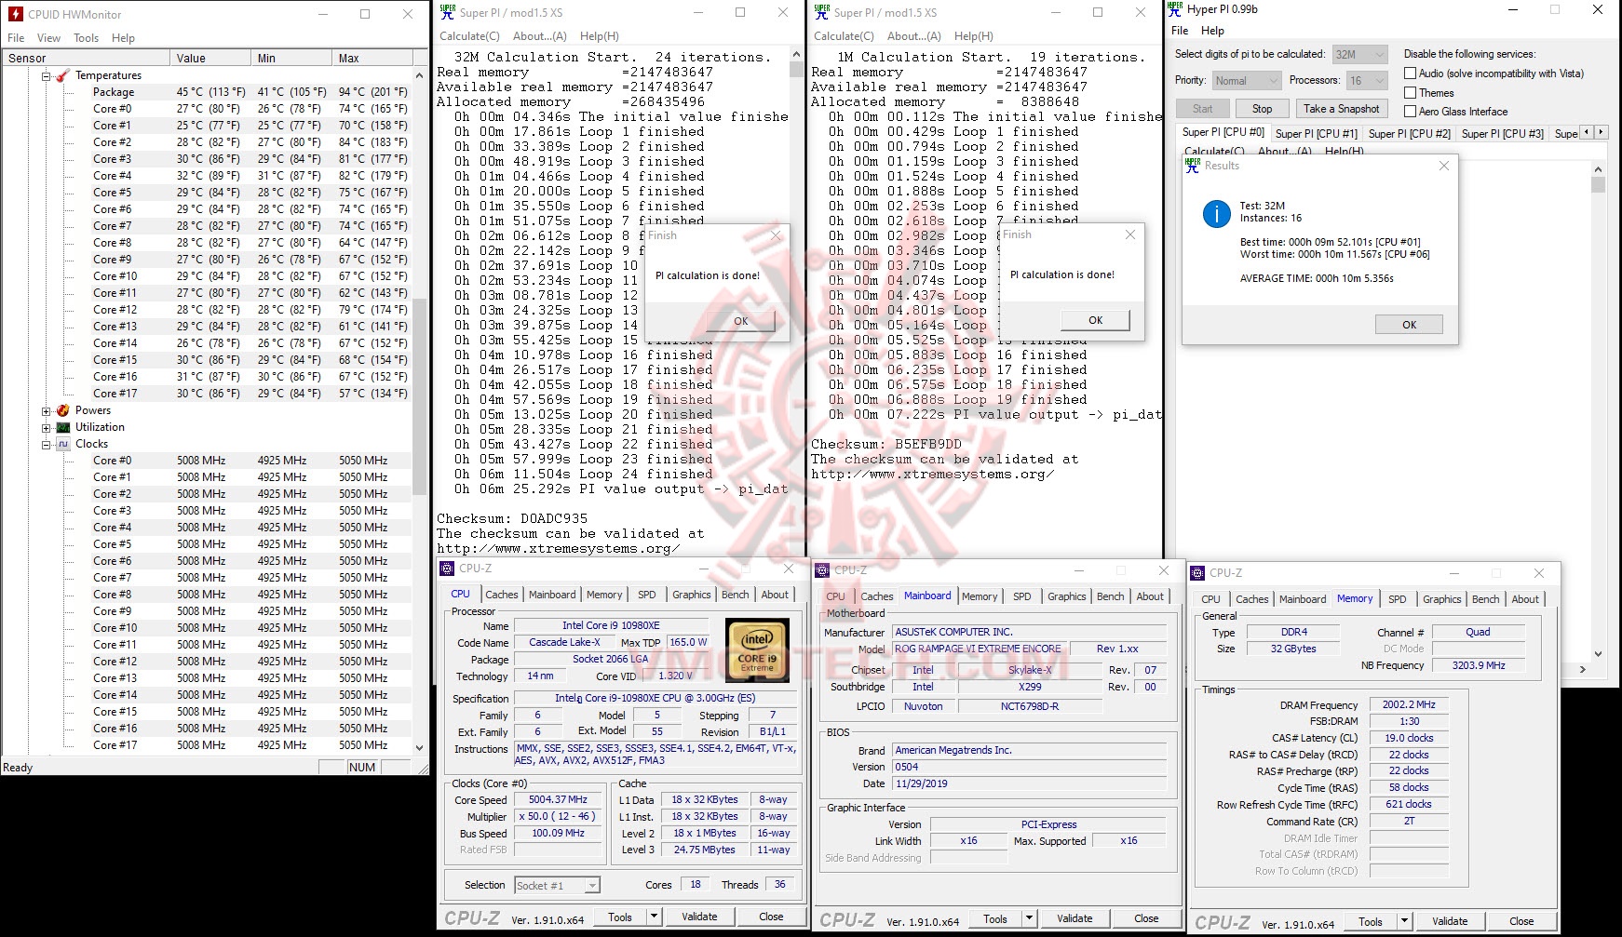
Task: Switch to Caches tab in CPU-Z CPU window
Action: [x=502, y=595]
